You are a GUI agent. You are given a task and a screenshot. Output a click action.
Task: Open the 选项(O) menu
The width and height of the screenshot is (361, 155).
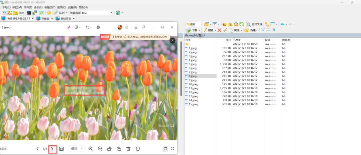click(x=62, y=7)
